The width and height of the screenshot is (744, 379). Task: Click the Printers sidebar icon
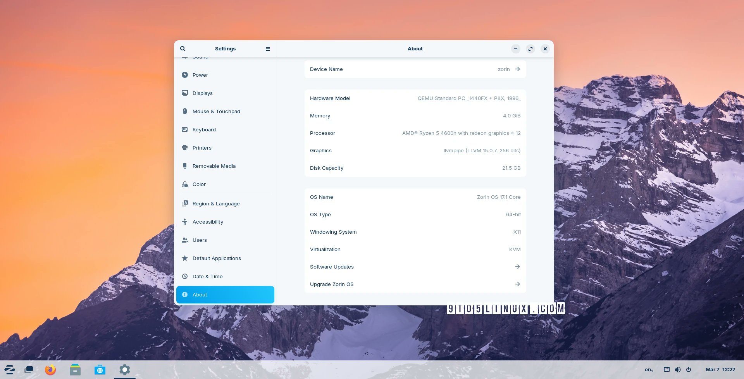tap(185, 148)
